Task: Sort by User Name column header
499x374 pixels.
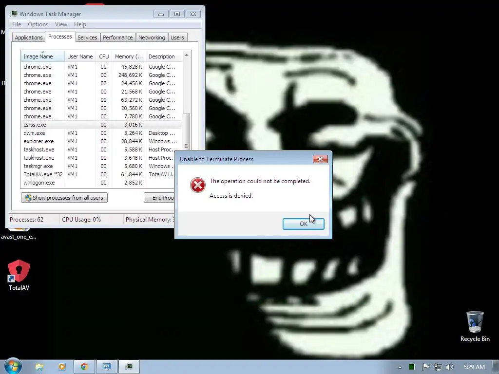Action: tap(80, 56)
